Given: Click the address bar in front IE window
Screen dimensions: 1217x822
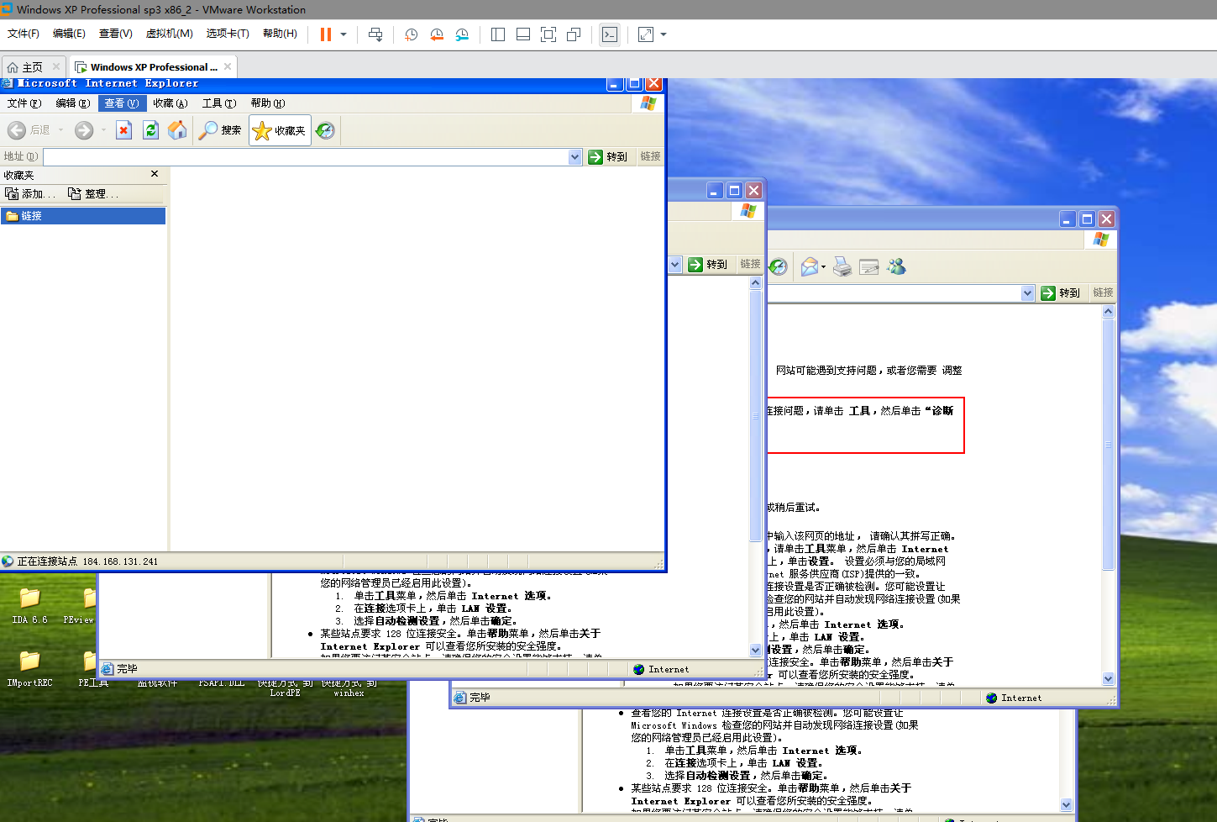Looking at the screenshot, I should pos(306,156).
